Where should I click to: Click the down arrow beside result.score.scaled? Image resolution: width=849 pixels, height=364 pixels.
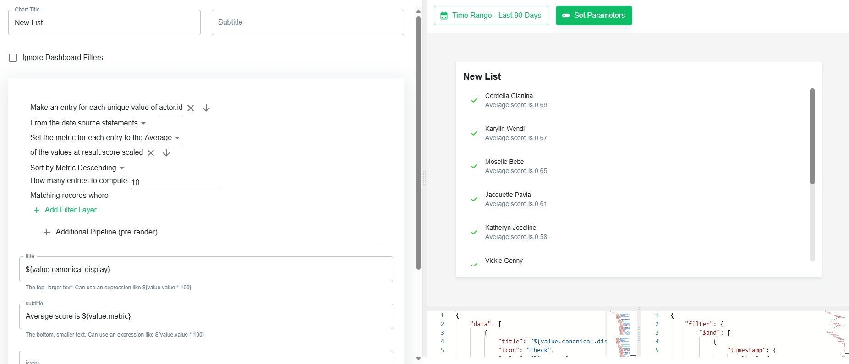point(166,153)
